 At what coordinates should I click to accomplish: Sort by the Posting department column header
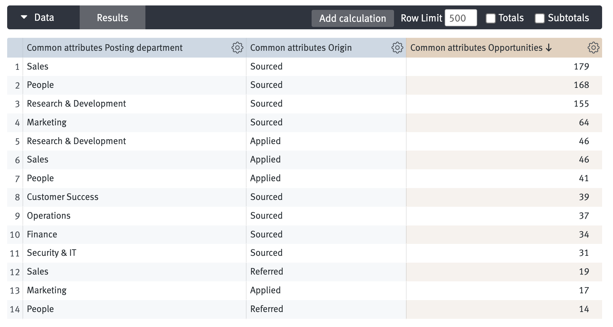(104, 48)
